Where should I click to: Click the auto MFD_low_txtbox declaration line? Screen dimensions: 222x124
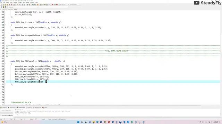coord(36,22)
